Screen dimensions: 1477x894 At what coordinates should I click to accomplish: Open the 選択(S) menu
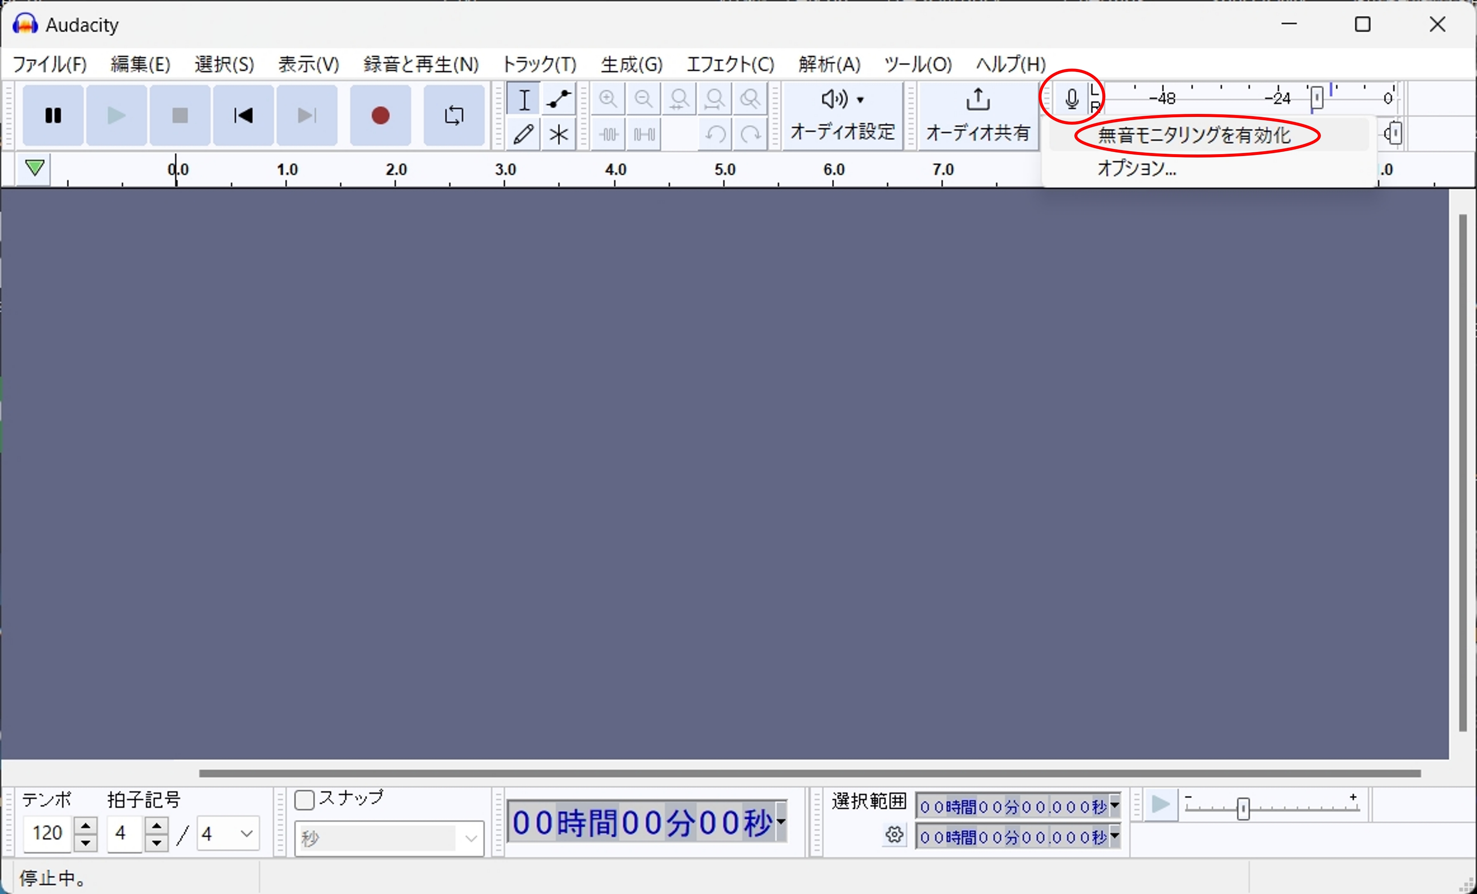pos(225,64)
